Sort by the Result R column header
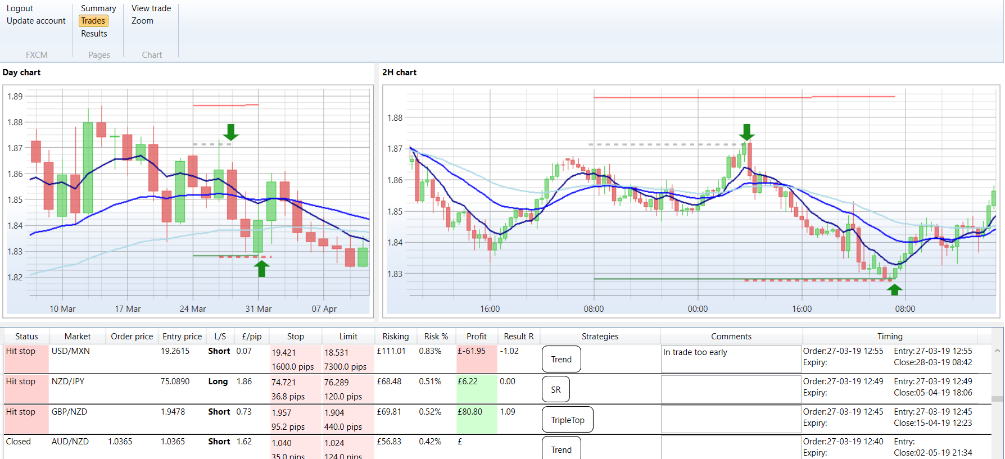The width and height of the screenshot is (1005, 459). coord(519,337)
